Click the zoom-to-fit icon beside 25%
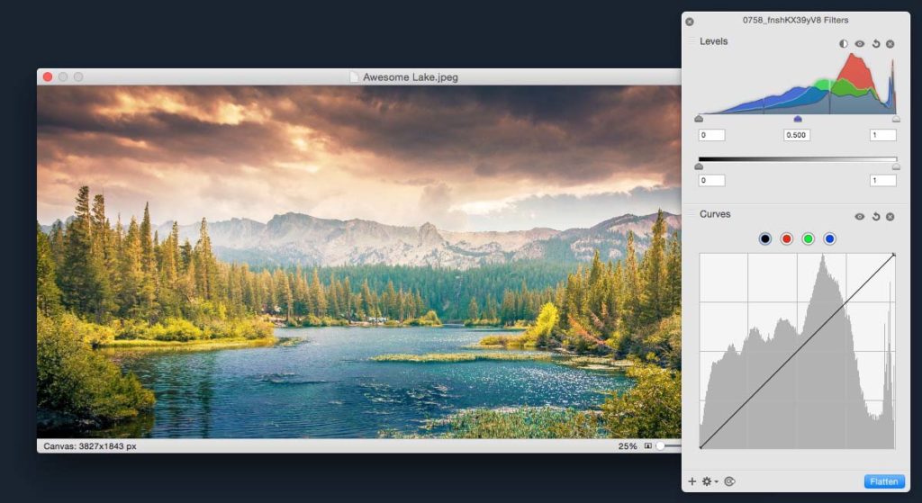Viewport: 922px width, 503px height. [x=648, y=446]
